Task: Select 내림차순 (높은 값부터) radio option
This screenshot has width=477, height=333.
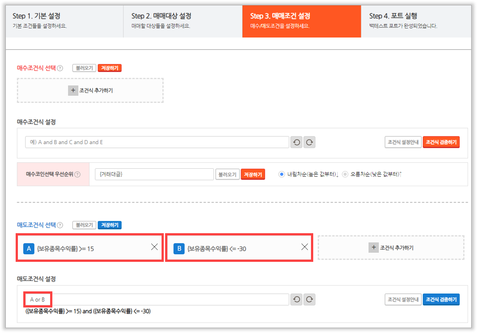Action: click(x=281, y=174)
